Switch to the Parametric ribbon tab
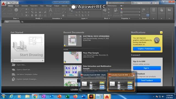This screenshot has width=176, height=99. pos(34,6)
